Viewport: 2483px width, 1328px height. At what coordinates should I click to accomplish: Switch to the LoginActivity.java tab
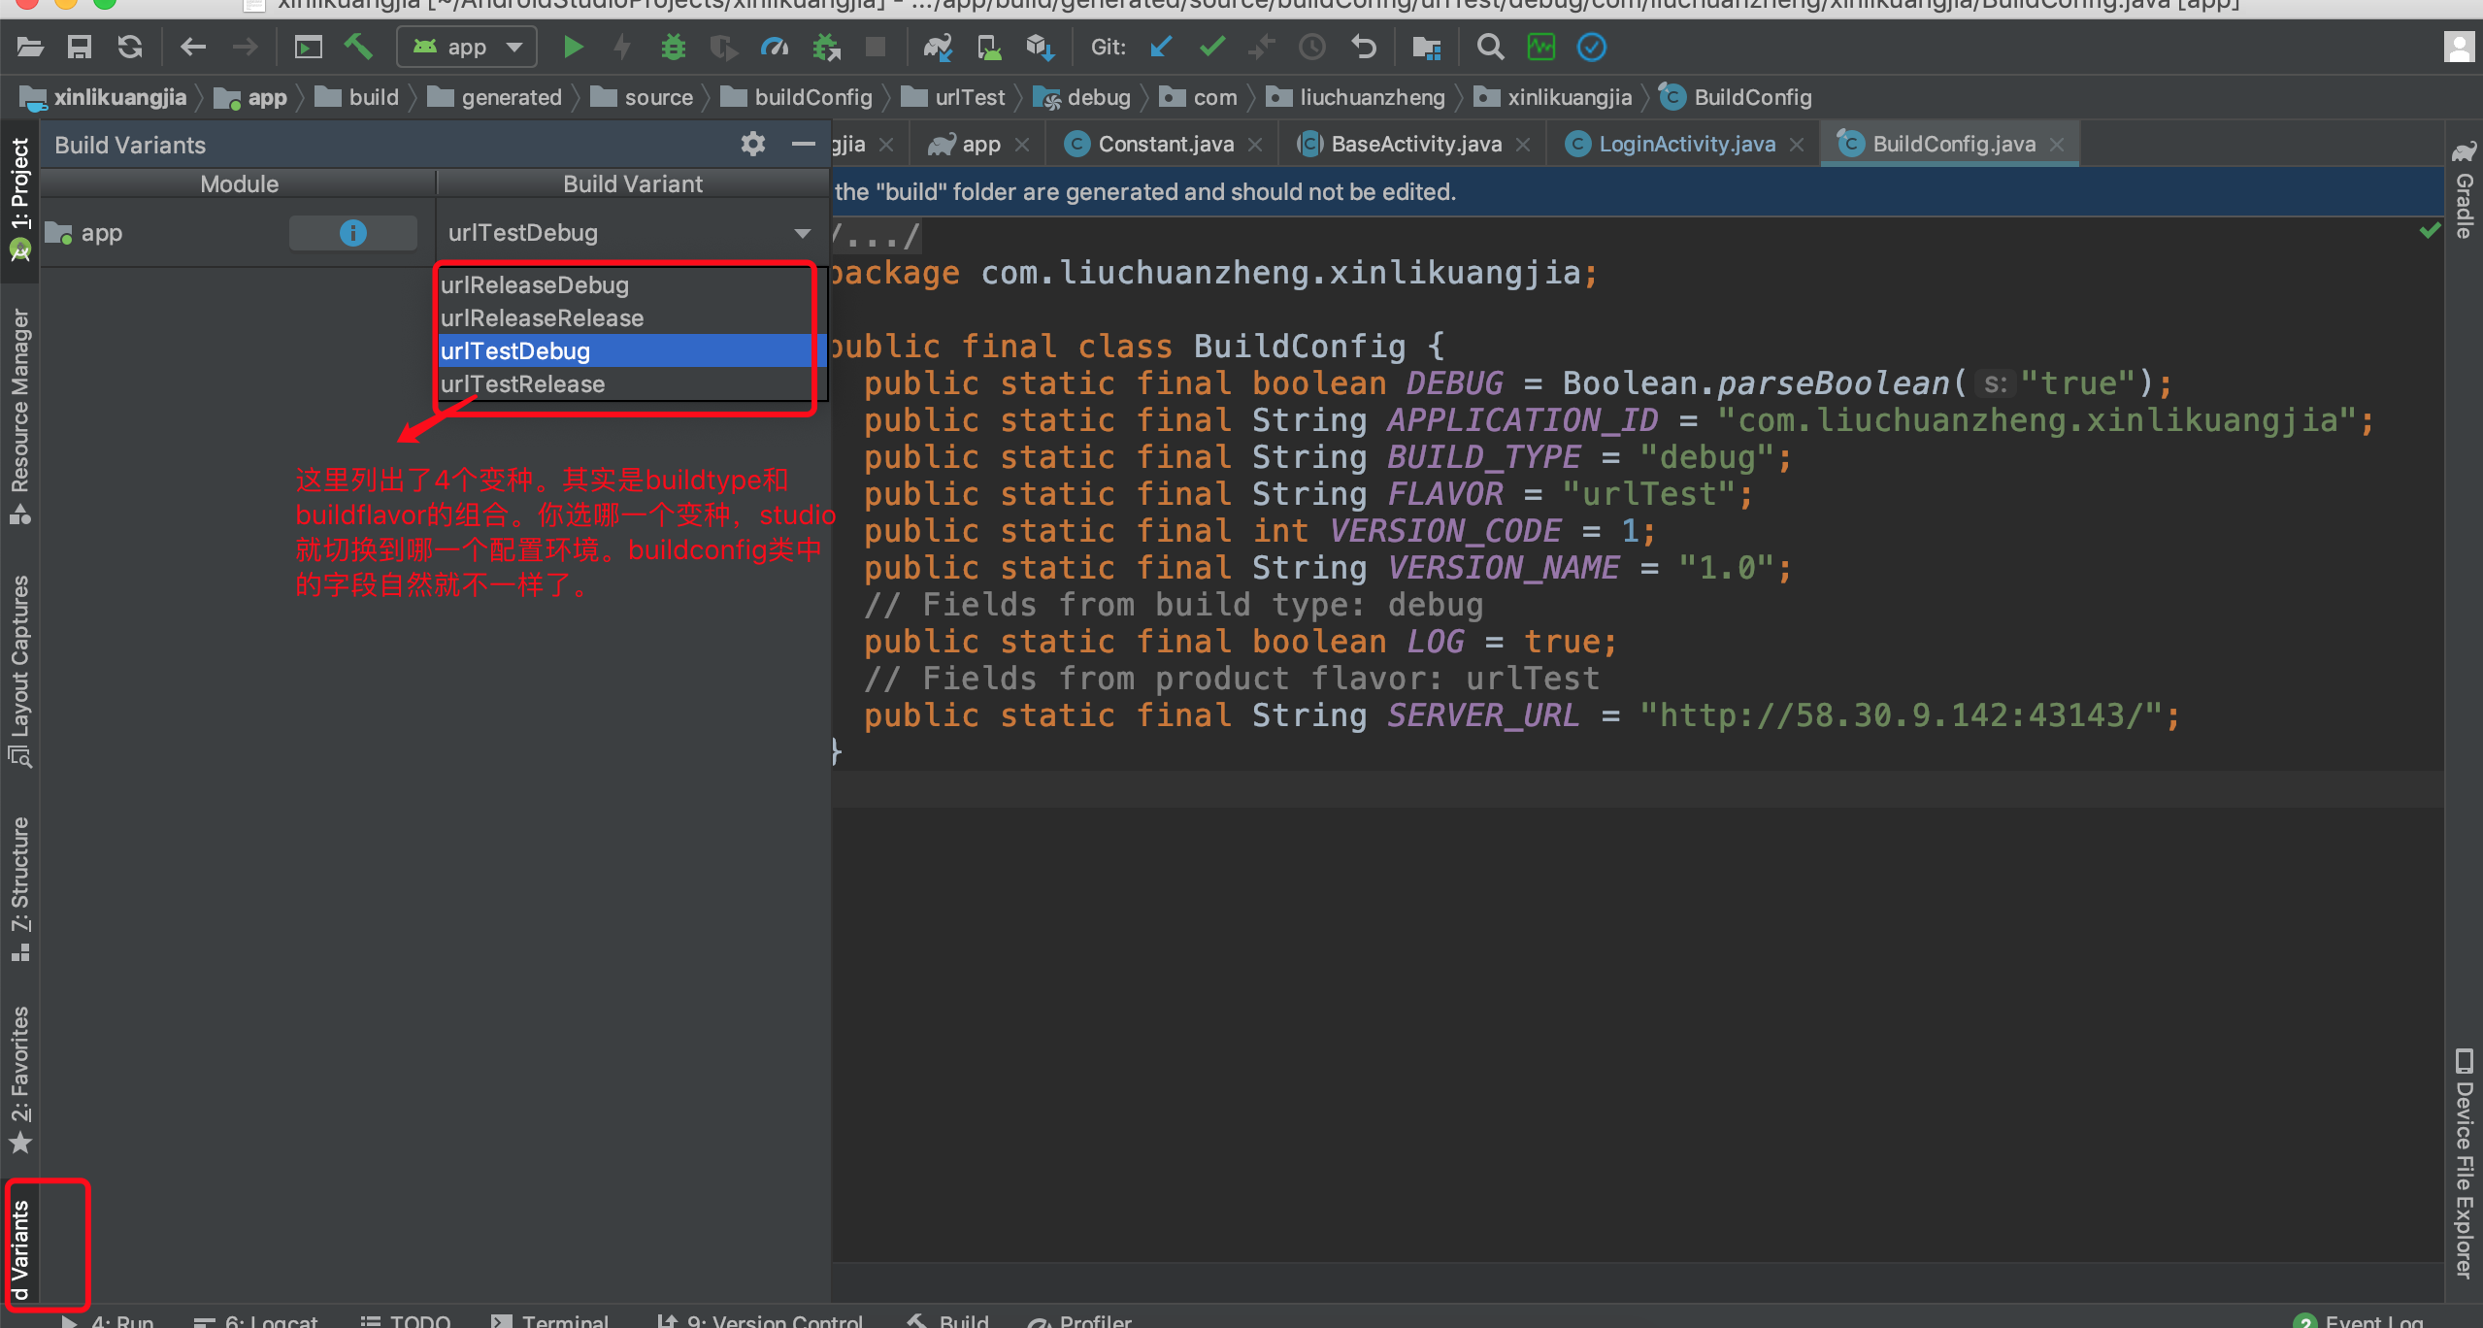1686,145
